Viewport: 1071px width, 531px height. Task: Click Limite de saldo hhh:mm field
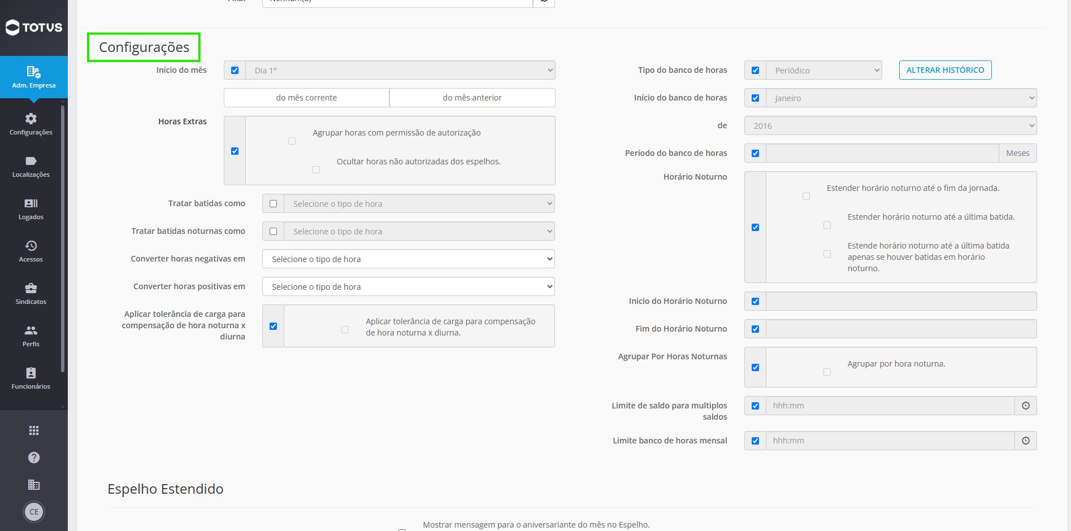click(890, 406)
